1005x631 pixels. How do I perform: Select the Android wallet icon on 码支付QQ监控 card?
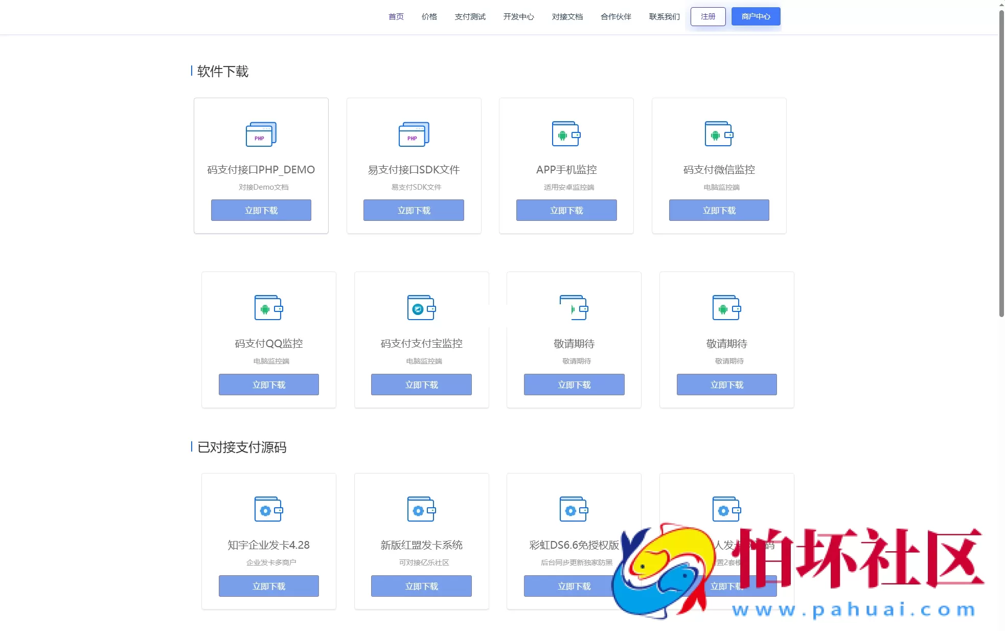[x=268, y=308]
